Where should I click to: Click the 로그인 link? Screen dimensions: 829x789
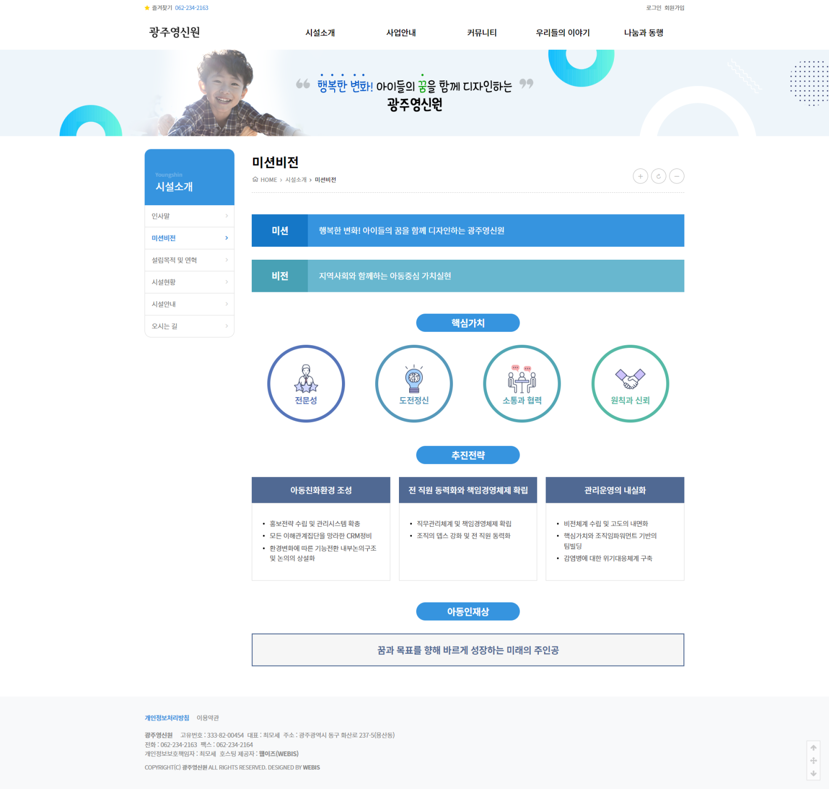(x=653, y=8)
